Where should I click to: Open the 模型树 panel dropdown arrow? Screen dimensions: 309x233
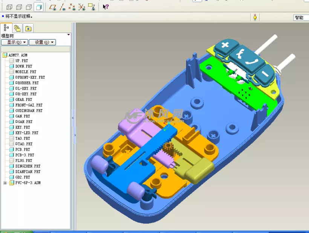69,35
